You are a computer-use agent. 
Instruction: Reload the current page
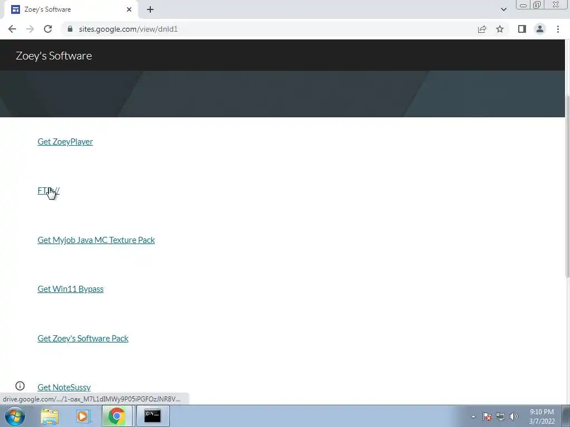(48, 29)
